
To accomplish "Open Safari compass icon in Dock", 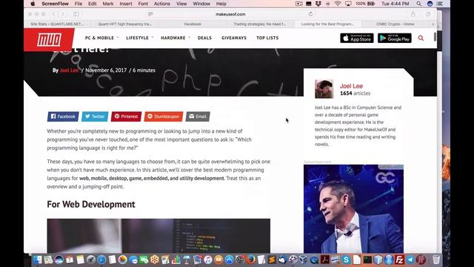I will [101, 260].
